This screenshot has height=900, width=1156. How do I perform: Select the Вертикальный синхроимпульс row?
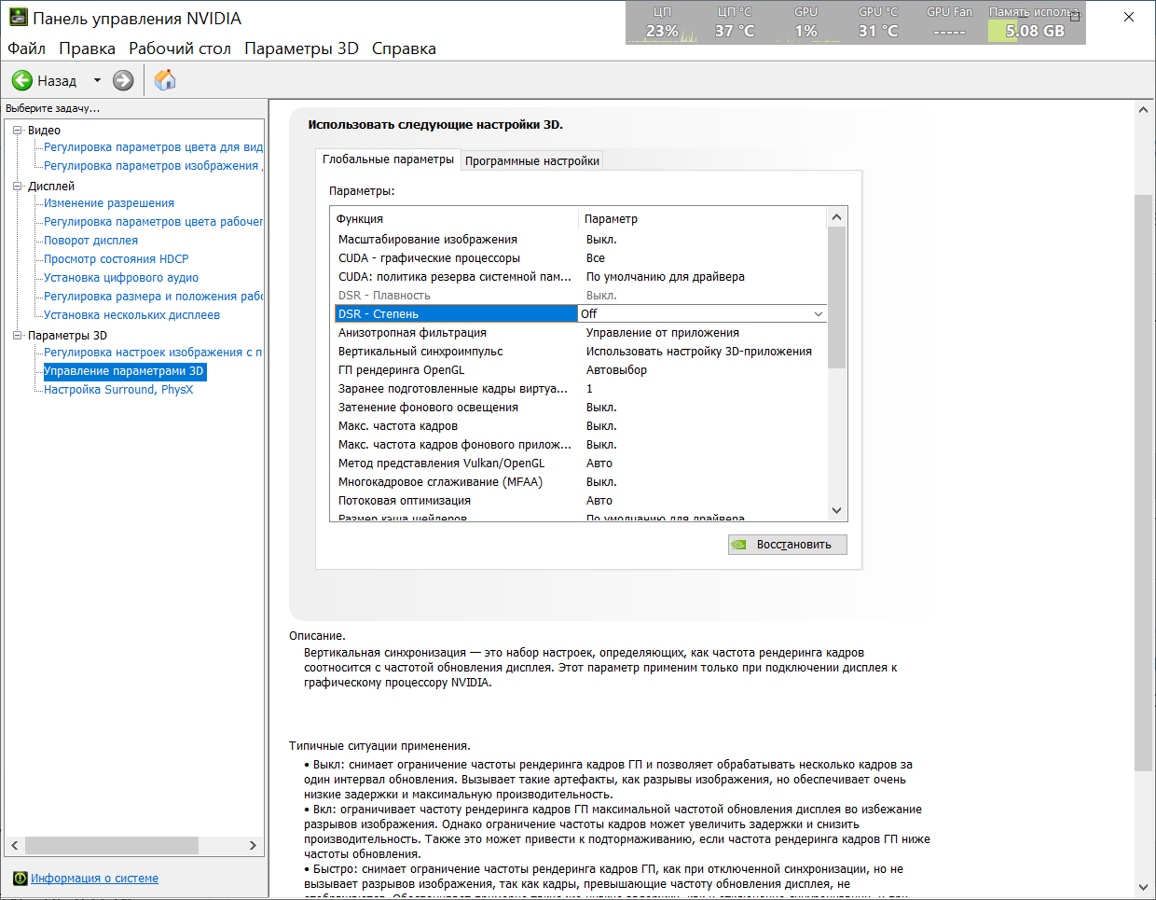coord(580,352)
